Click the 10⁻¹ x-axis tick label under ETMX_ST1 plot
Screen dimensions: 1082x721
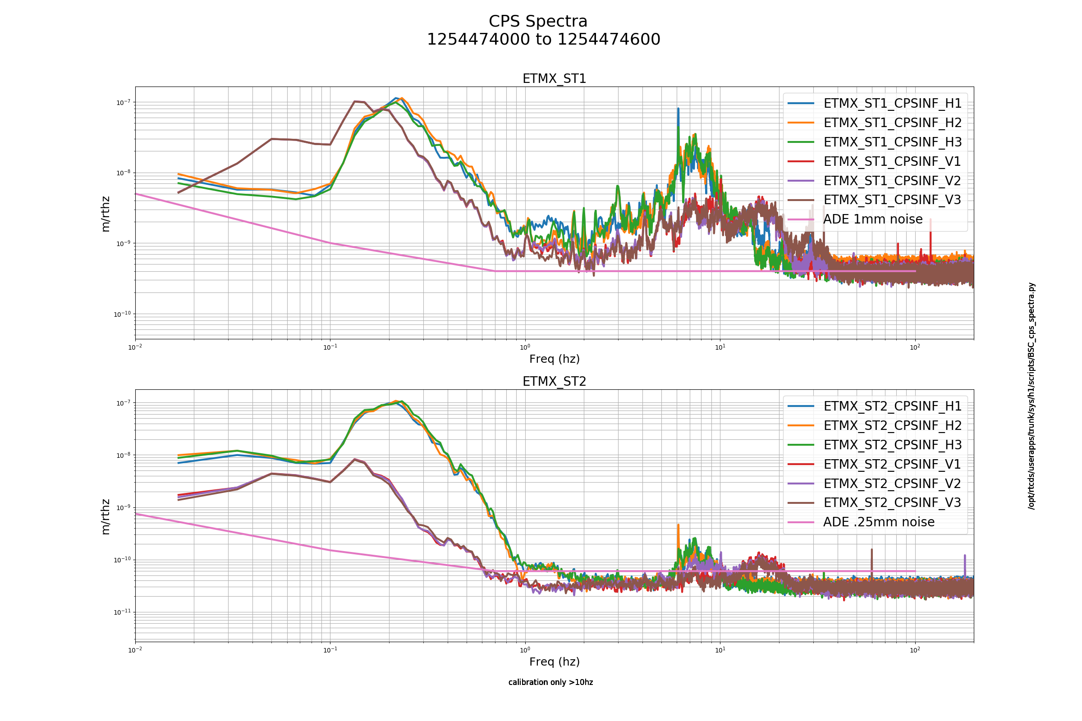[330, 347]
